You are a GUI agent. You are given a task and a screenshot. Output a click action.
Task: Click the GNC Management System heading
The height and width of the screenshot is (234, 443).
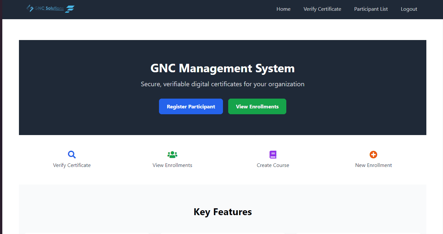point(223,68)
